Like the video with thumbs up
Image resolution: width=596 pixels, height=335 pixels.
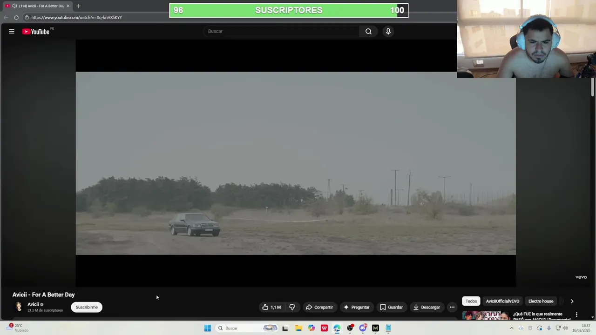[271, 307]
